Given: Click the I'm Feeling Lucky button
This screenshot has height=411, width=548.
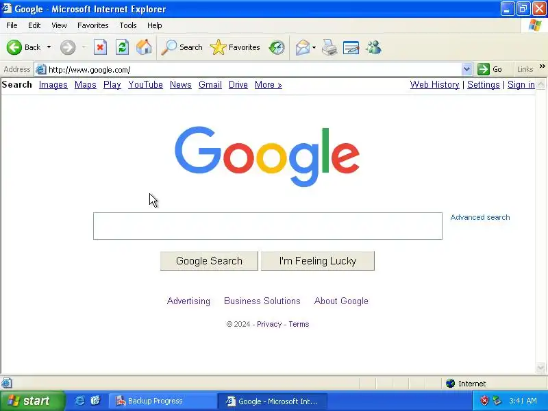Looking at the screenshot, I should 318,261.
